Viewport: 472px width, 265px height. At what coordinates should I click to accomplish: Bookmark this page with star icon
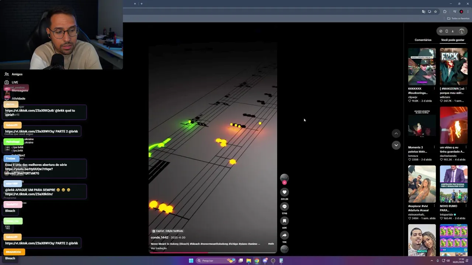[435, 12]
